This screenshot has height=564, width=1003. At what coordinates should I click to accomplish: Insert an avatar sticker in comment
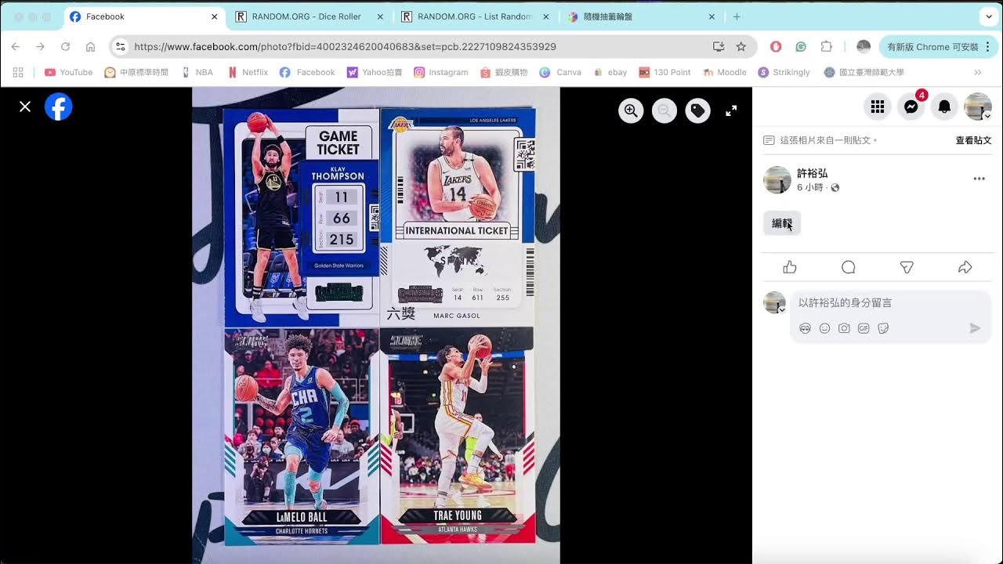(x=805, y=328)
